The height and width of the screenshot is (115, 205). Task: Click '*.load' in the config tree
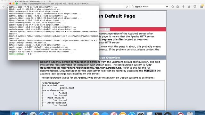[x=63, y=93]
